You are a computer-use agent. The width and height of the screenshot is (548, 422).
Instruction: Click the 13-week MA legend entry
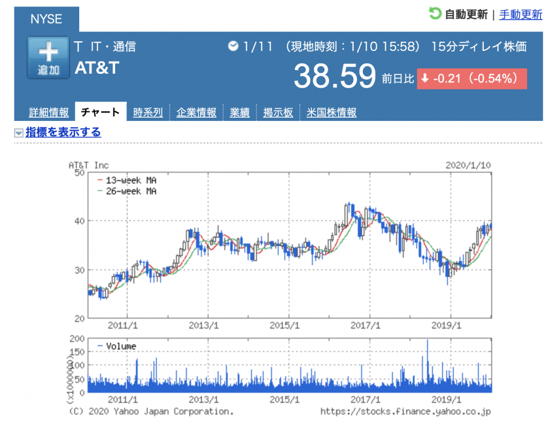coord(127,180)
